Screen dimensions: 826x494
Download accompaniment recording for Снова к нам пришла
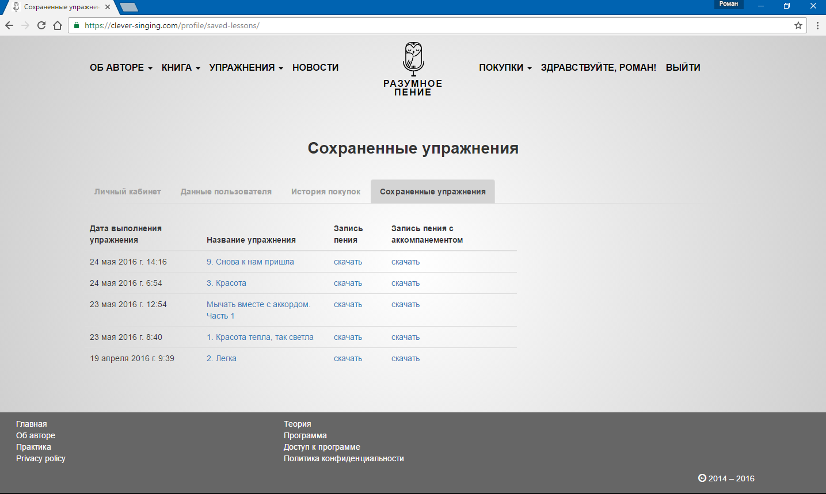point(406,262)
